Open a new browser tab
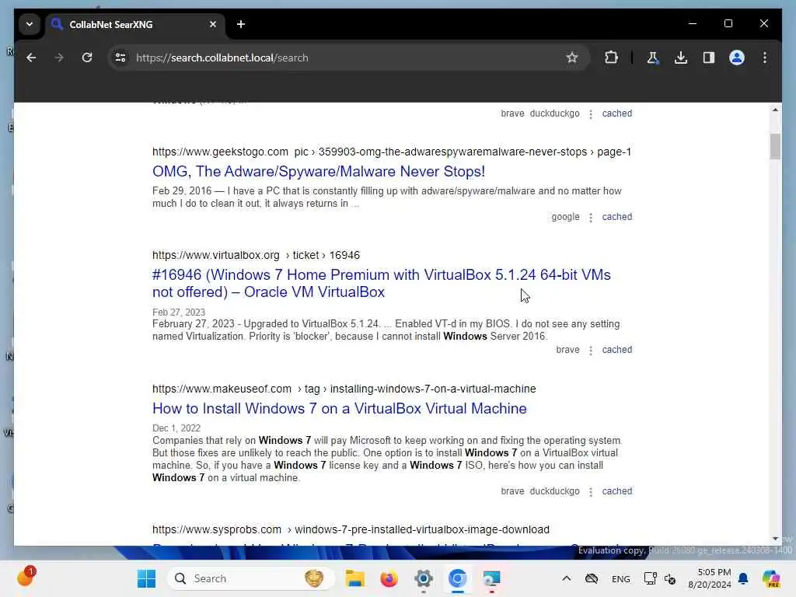This screenshot has height=597, width=796. (241, 24)
